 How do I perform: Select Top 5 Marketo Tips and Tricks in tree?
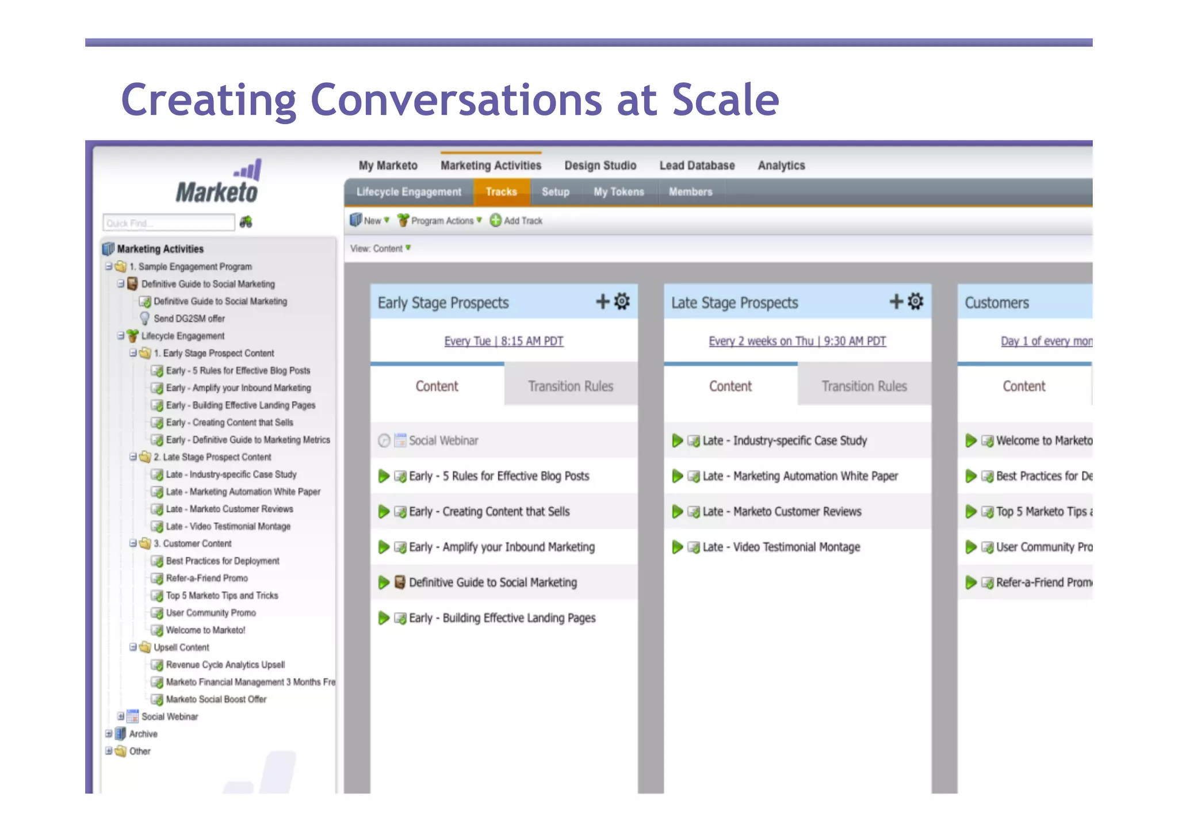click(x=222, y=595)
